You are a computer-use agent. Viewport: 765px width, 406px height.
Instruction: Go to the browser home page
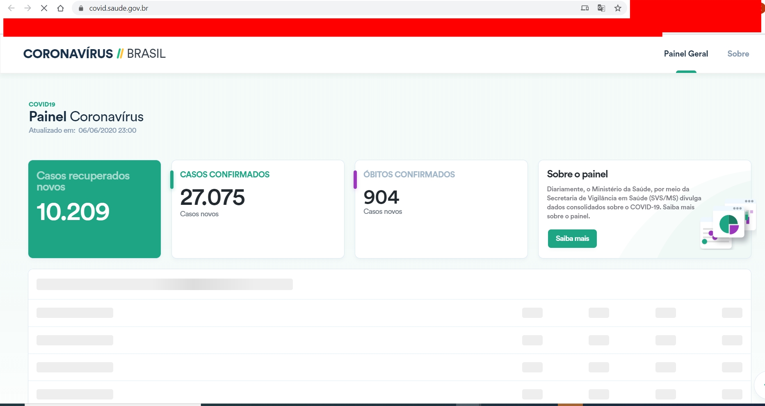point(60,8)
